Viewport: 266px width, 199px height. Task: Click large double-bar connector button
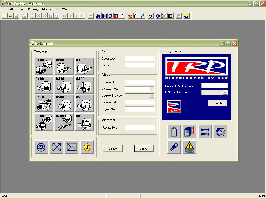[x=205, y=132]
